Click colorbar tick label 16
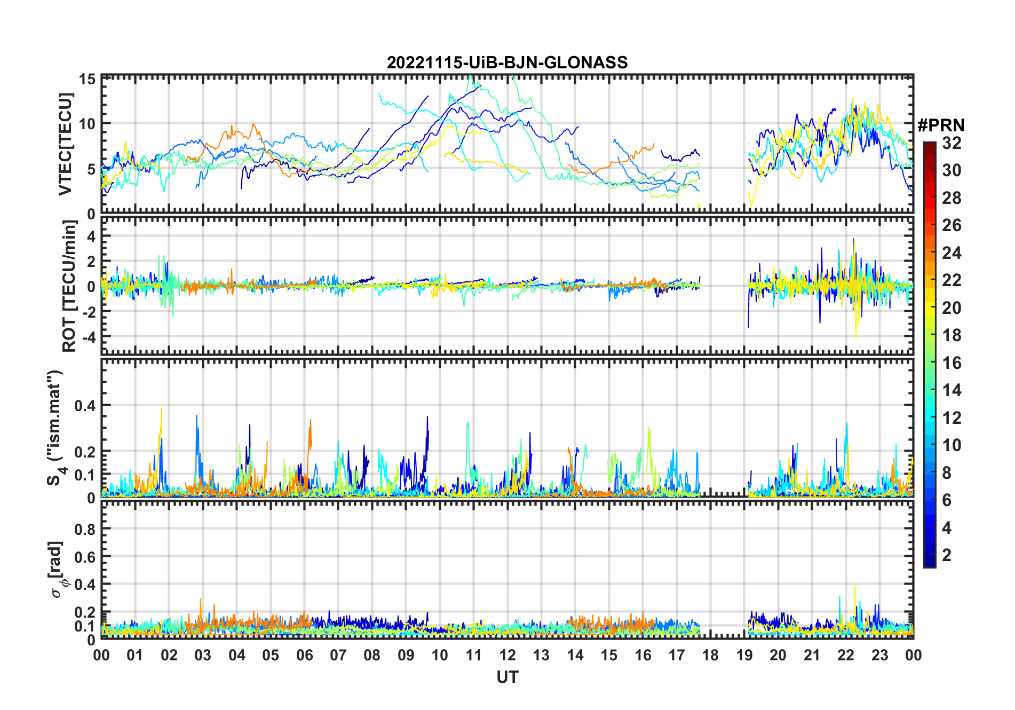The height and width of the screenshot is (710, 1015). click(951, 362)
